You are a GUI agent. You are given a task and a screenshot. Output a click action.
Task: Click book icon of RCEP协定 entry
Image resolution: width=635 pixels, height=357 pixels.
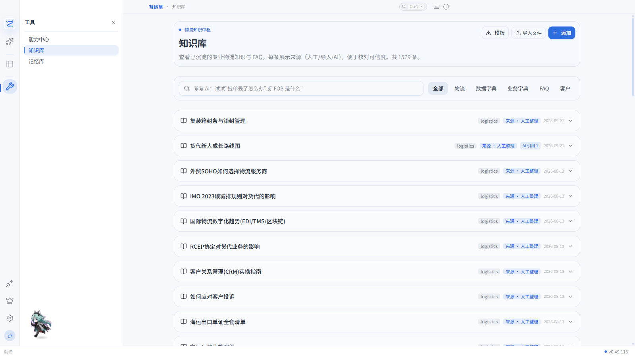(x=184, y=246)
